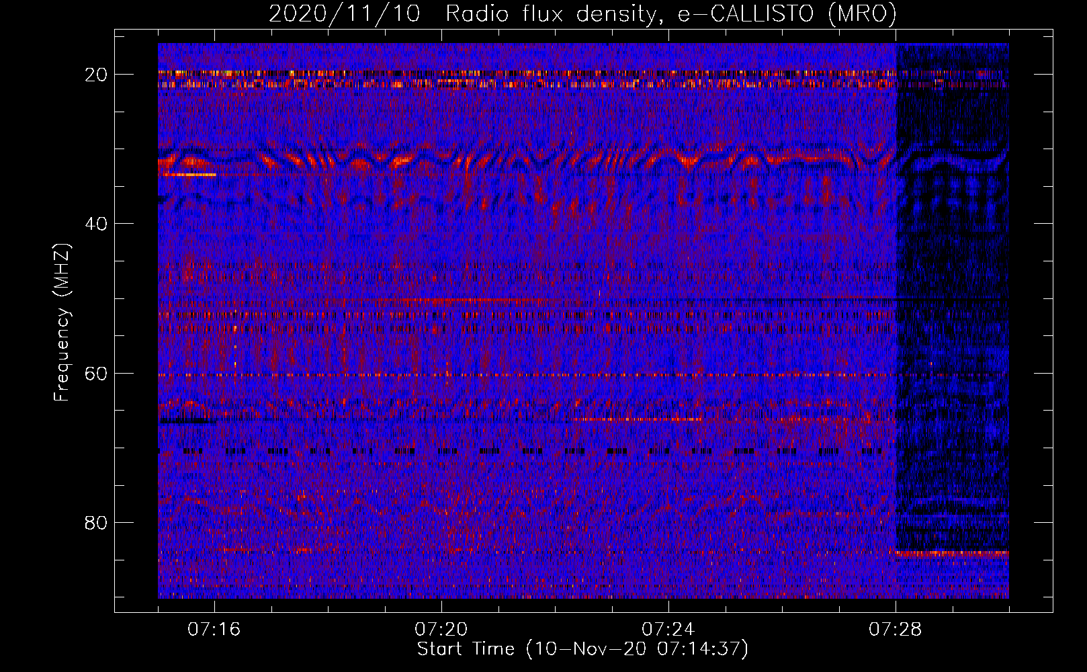Click the 40 frequency tick label
This screenshot has height=672, width=1087.
[97, 224]
